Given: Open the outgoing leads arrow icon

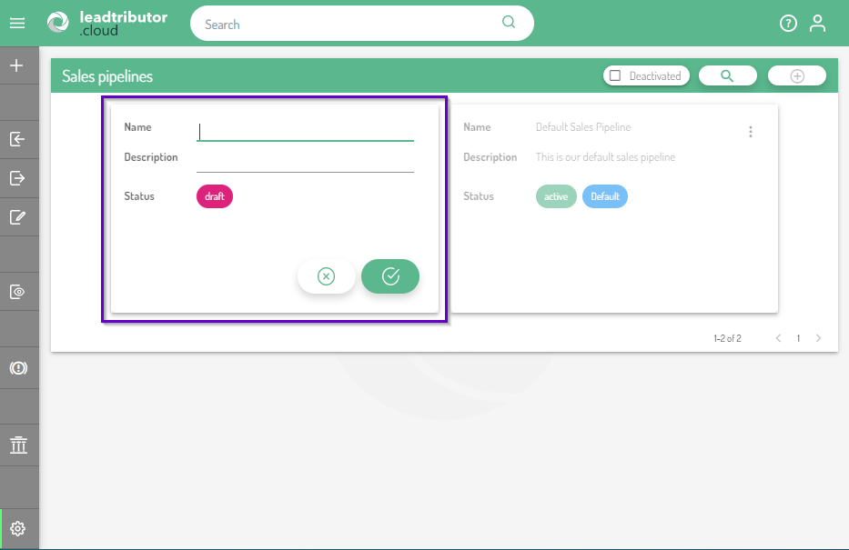Looking at the screenshot, I should pos(17,178).
